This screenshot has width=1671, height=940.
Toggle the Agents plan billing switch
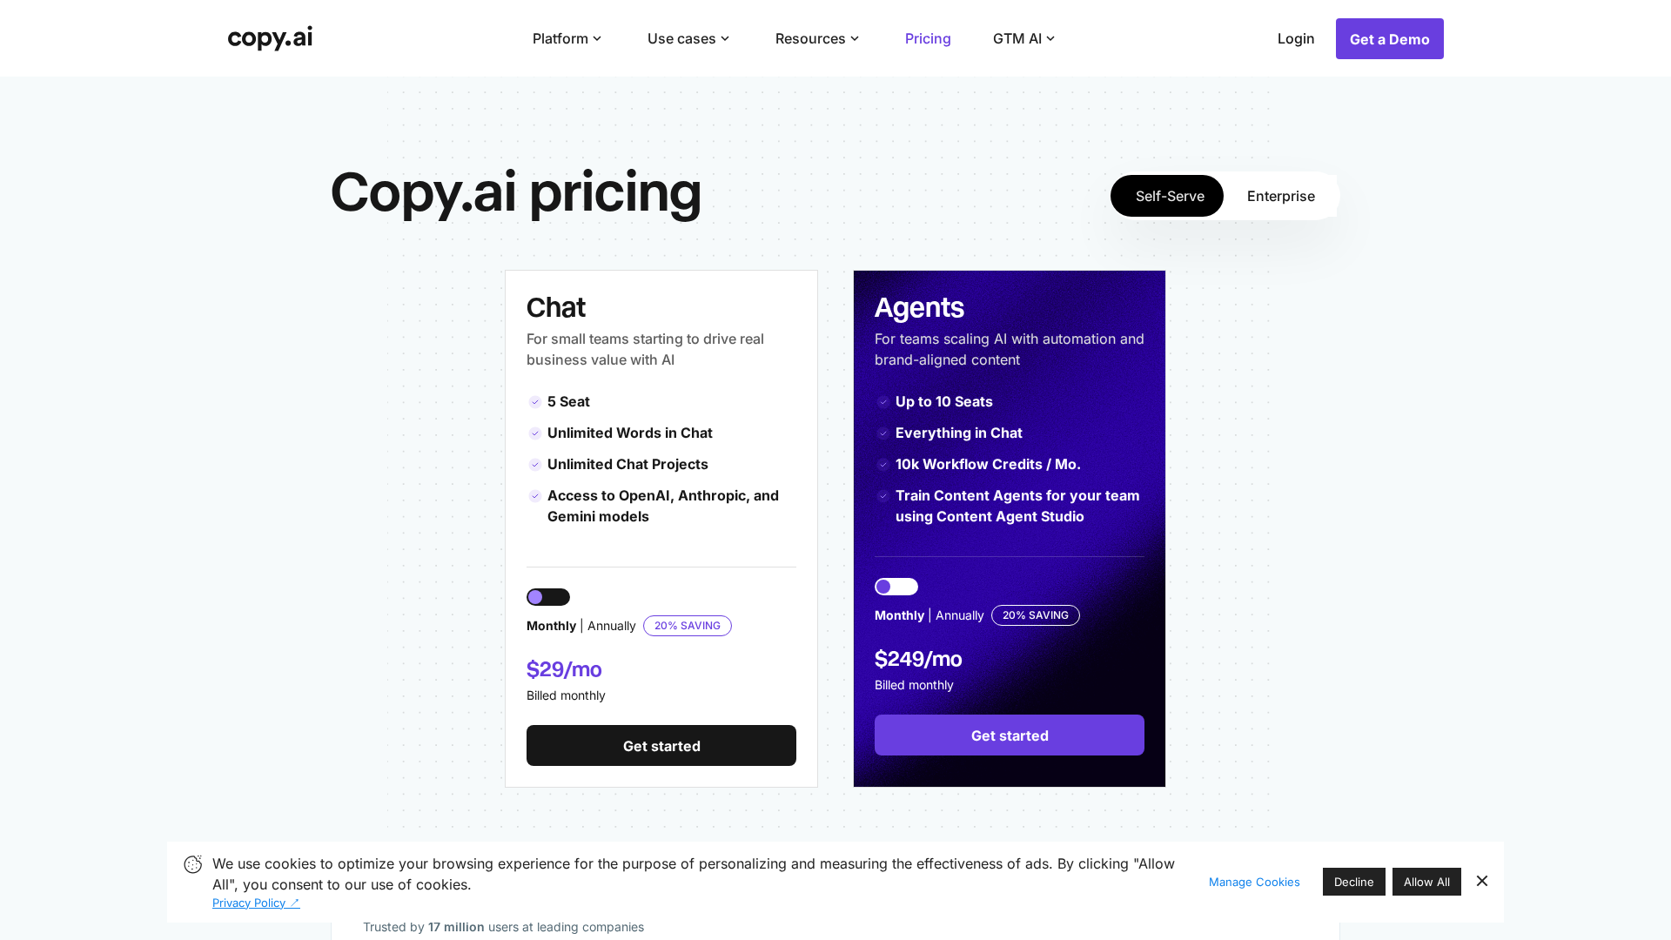(x=896, y=587)
